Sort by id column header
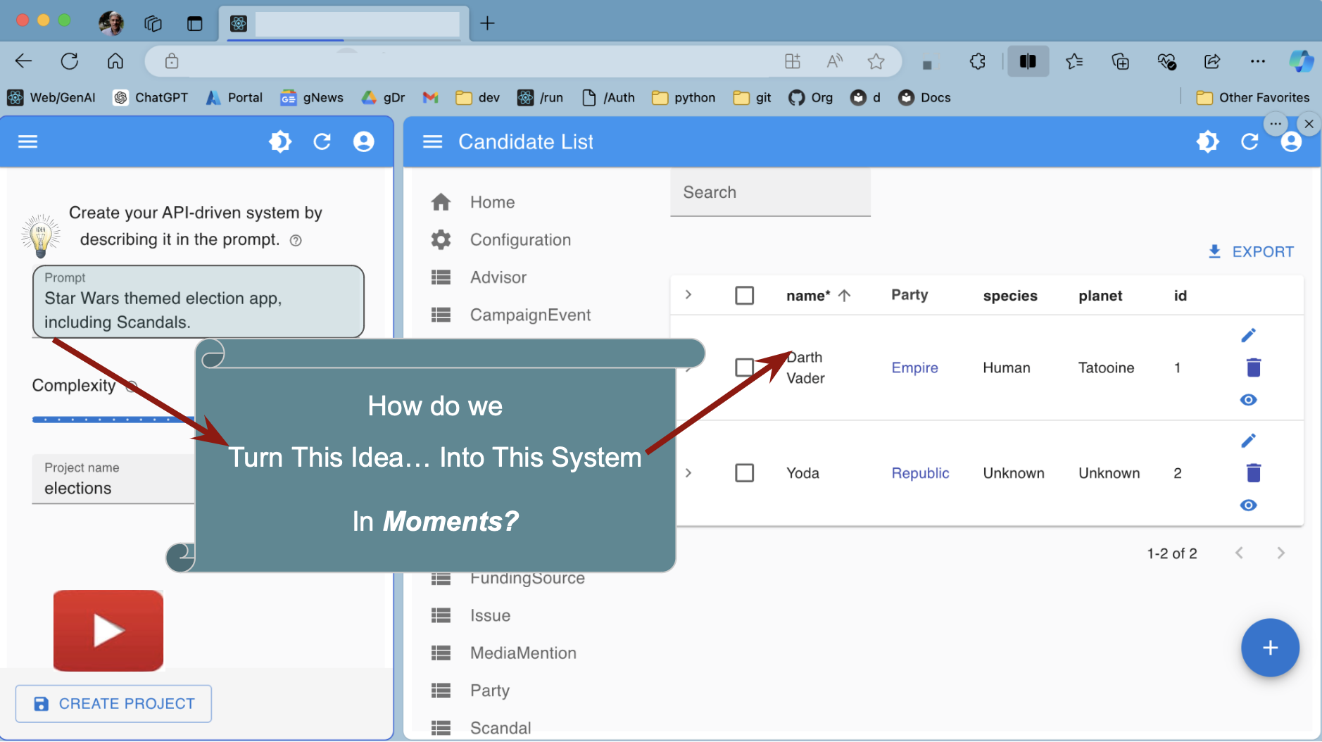The height and width of the screenshot is (742, 1322). 1180,296
